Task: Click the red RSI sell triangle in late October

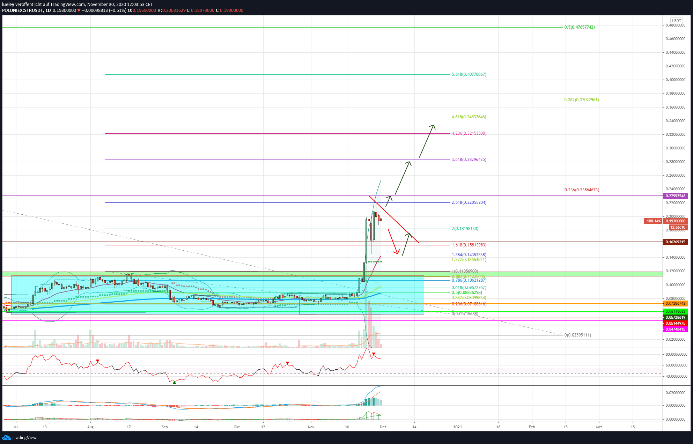Action: pos(288,363)
